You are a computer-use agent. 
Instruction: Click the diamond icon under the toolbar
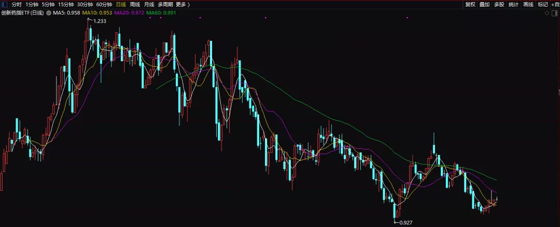click(x=547, y=13)
